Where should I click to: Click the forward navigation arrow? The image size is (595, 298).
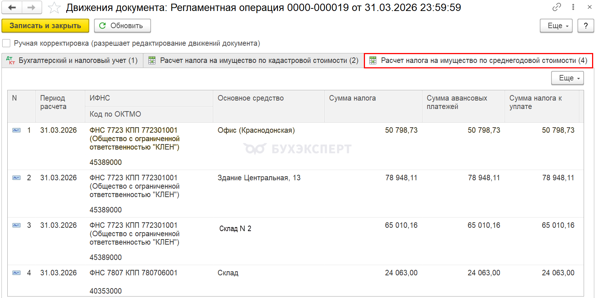32,7
